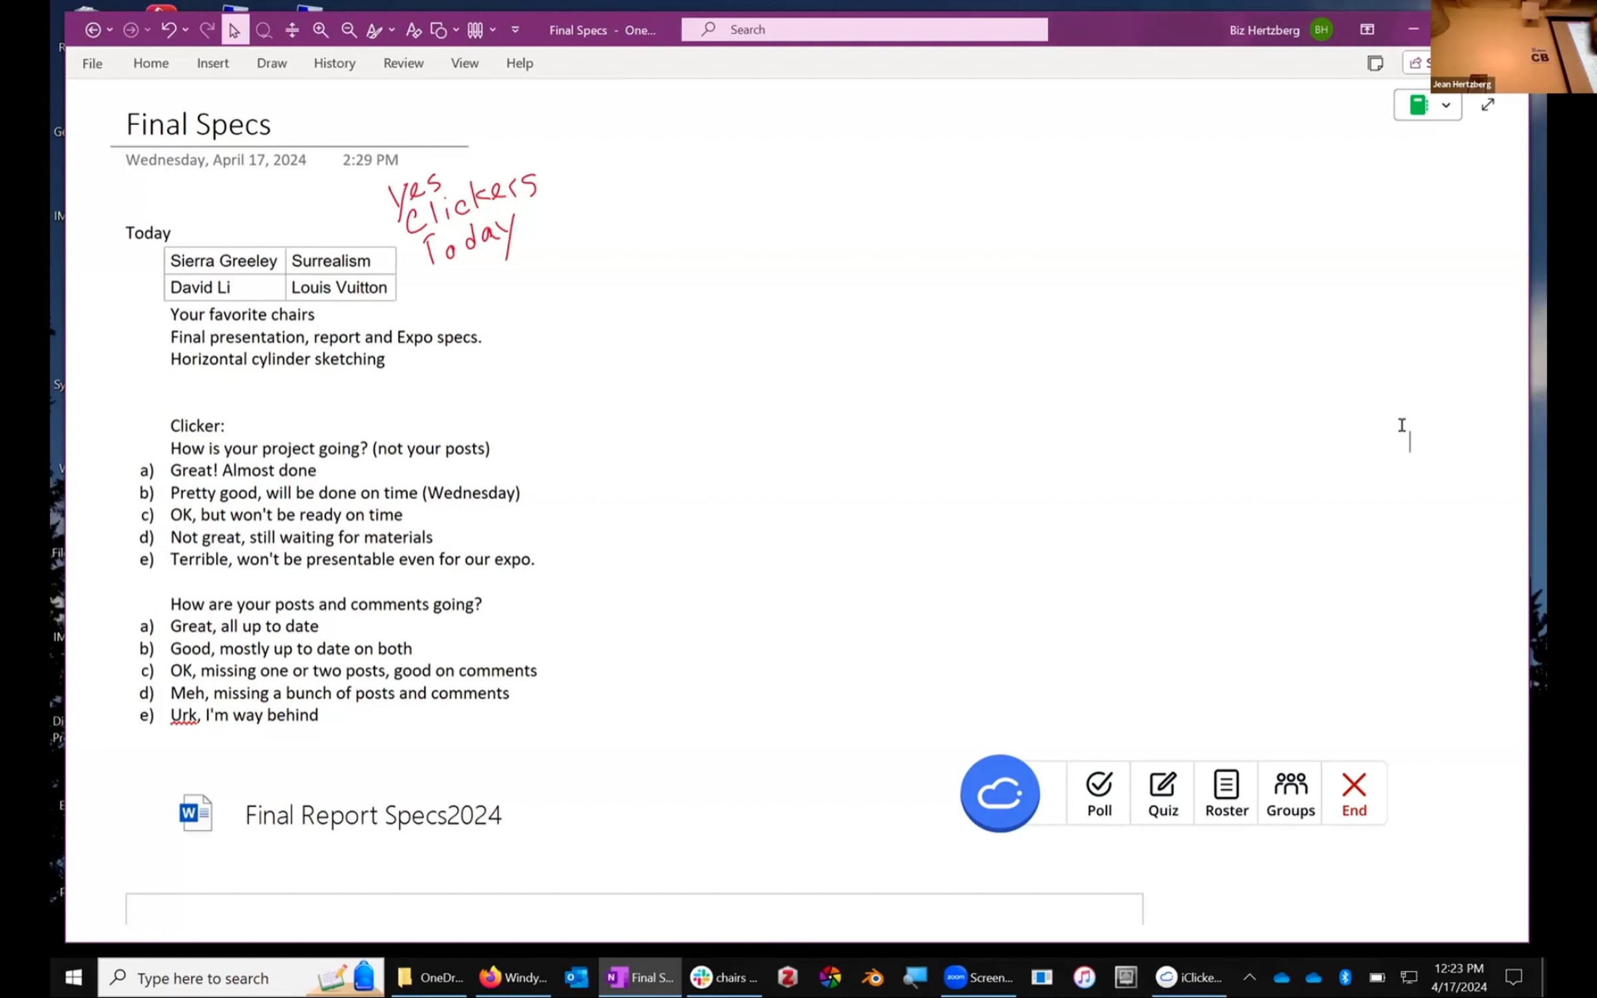Switch to Firefox in the taskbar
1597x998 pixels.
pos(513,977)
